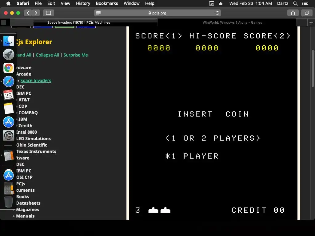
Task: Open System Preferences gear in dock
Action: 8,136
